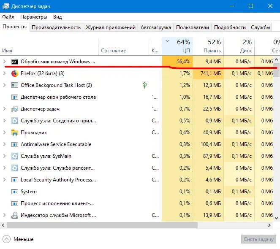
Task: Open the Параметры menu
Action: point(34,17)
